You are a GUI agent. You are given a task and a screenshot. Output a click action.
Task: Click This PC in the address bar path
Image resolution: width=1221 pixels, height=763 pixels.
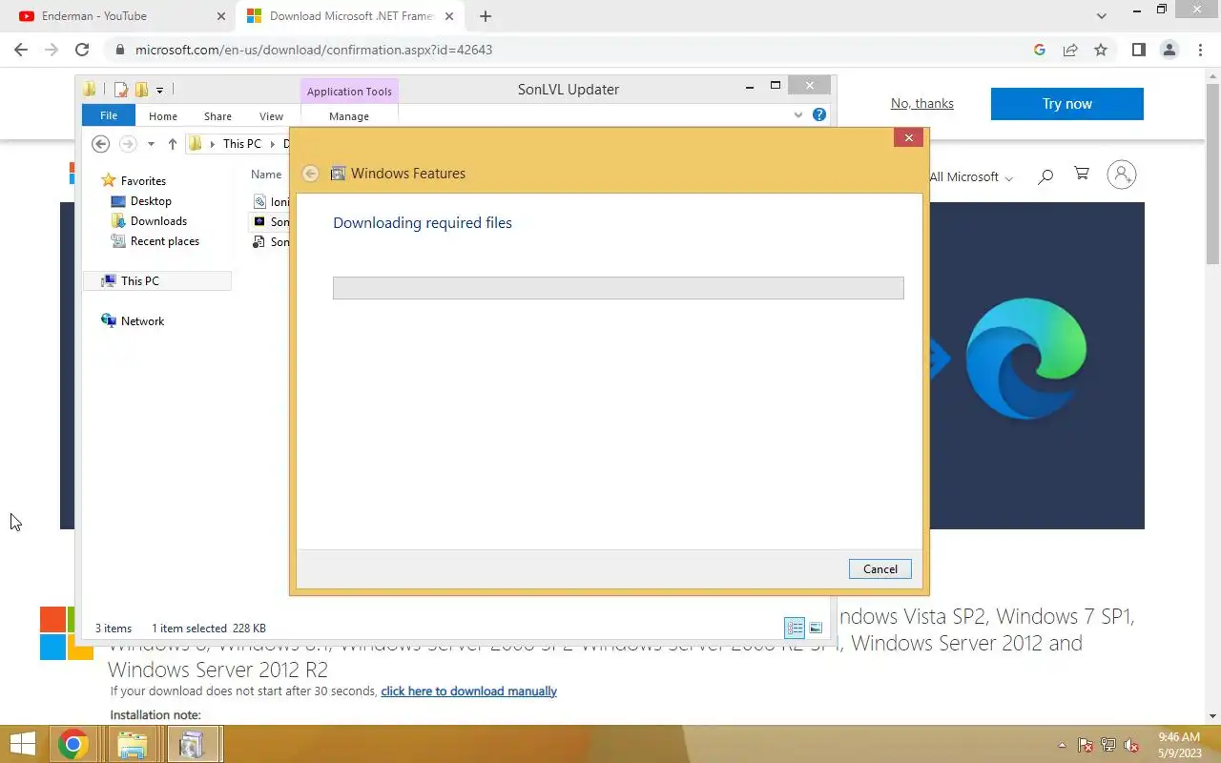[241, 144]
